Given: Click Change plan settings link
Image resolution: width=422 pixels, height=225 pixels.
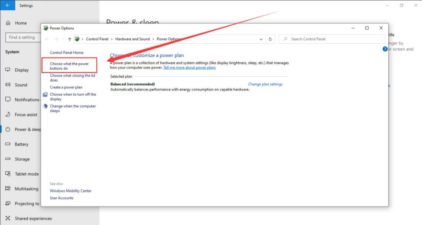Looking at the screenshot, I should click(265, 84).
